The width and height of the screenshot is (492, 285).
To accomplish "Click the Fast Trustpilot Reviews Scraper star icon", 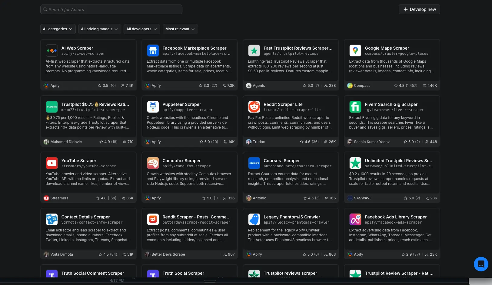I will coord(254,51).
